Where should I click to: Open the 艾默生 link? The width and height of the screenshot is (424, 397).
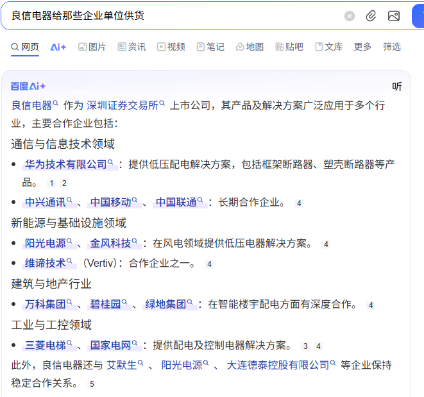(124, 365)
